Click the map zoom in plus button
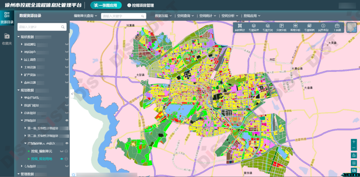The image size is (360, 177). point(354,142)
